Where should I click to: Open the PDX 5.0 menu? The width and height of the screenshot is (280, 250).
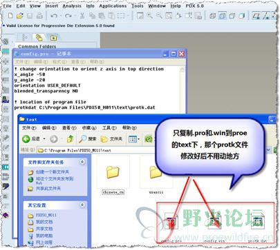[x=195, y=6]
